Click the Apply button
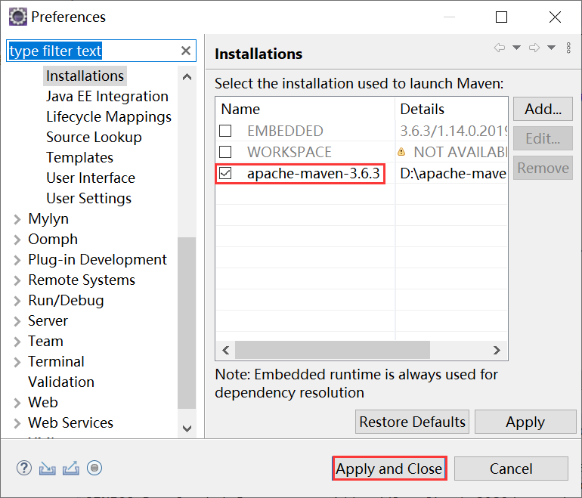This screenshot has width=582, height=498. (x=525, y=422)
